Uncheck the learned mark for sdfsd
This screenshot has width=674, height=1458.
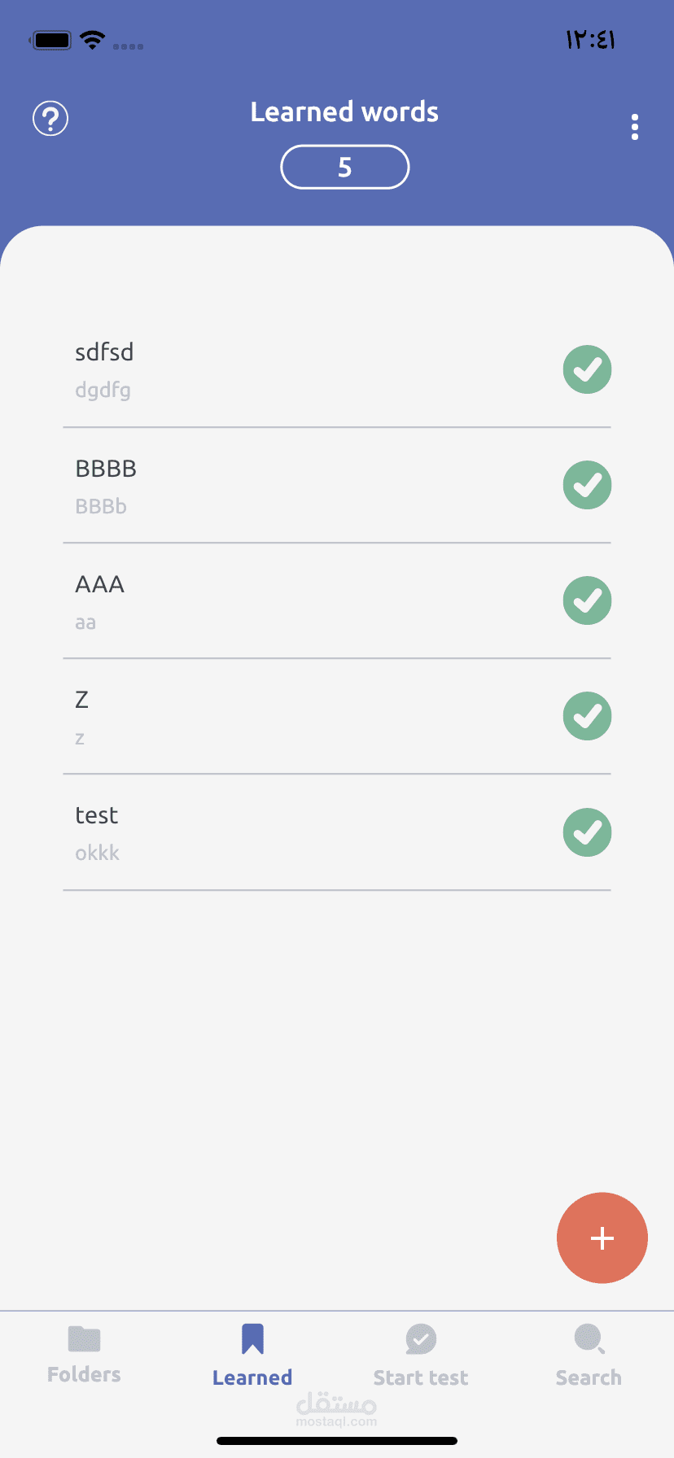click(x=587, y=369)
